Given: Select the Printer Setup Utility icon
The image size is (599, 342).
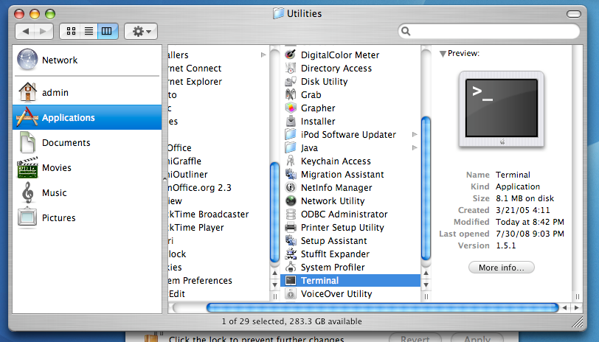Looking at the screenshot, I should click(291, 227).
